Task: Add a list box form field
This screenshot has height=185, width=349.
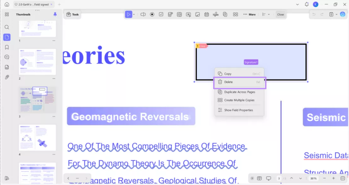Action: point(180,14)
